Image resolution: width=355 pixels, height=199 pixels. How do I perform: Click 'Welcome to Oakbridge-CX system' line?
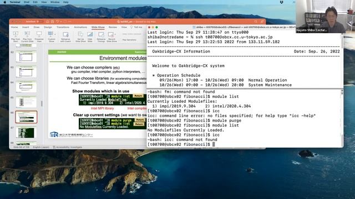click(x=189, y=66)
